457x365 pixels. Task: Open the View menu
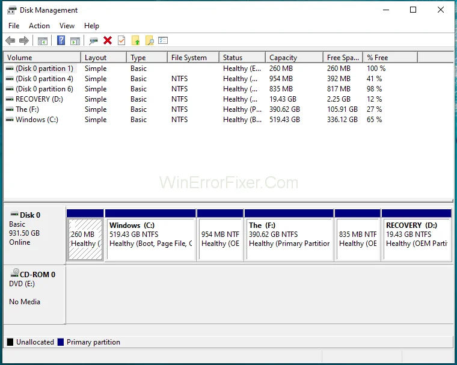[67, 26]
